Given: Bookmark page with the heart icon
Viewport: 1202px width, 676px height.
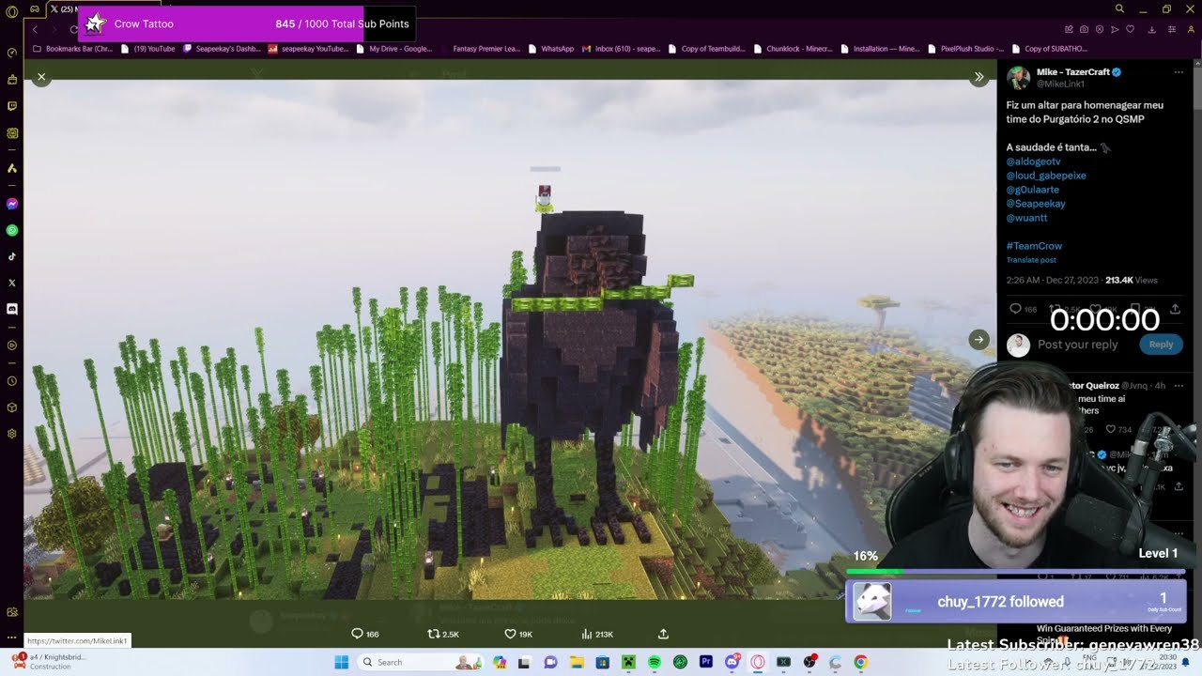Looking at the screenshot, I should [x=1130, y=29].
